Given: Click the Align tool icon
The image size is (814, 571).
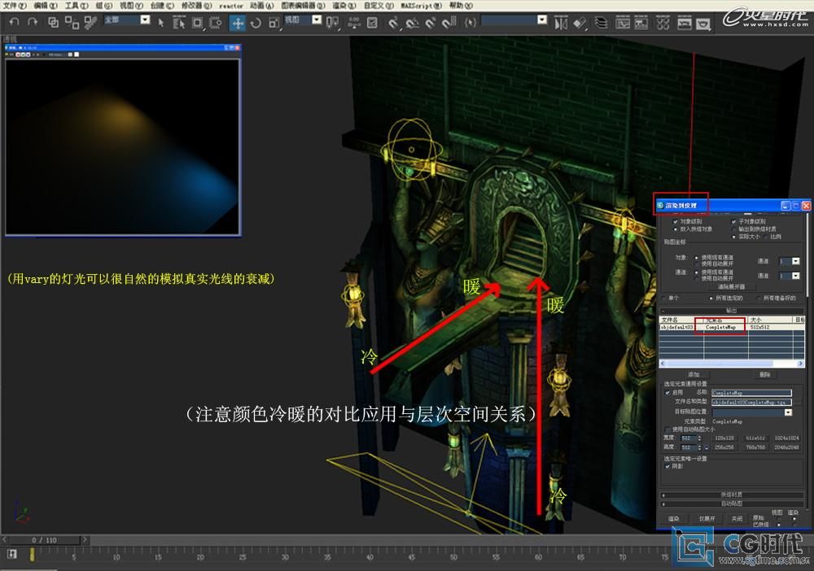Looking at the screenshot, I should tap(580, 23).
